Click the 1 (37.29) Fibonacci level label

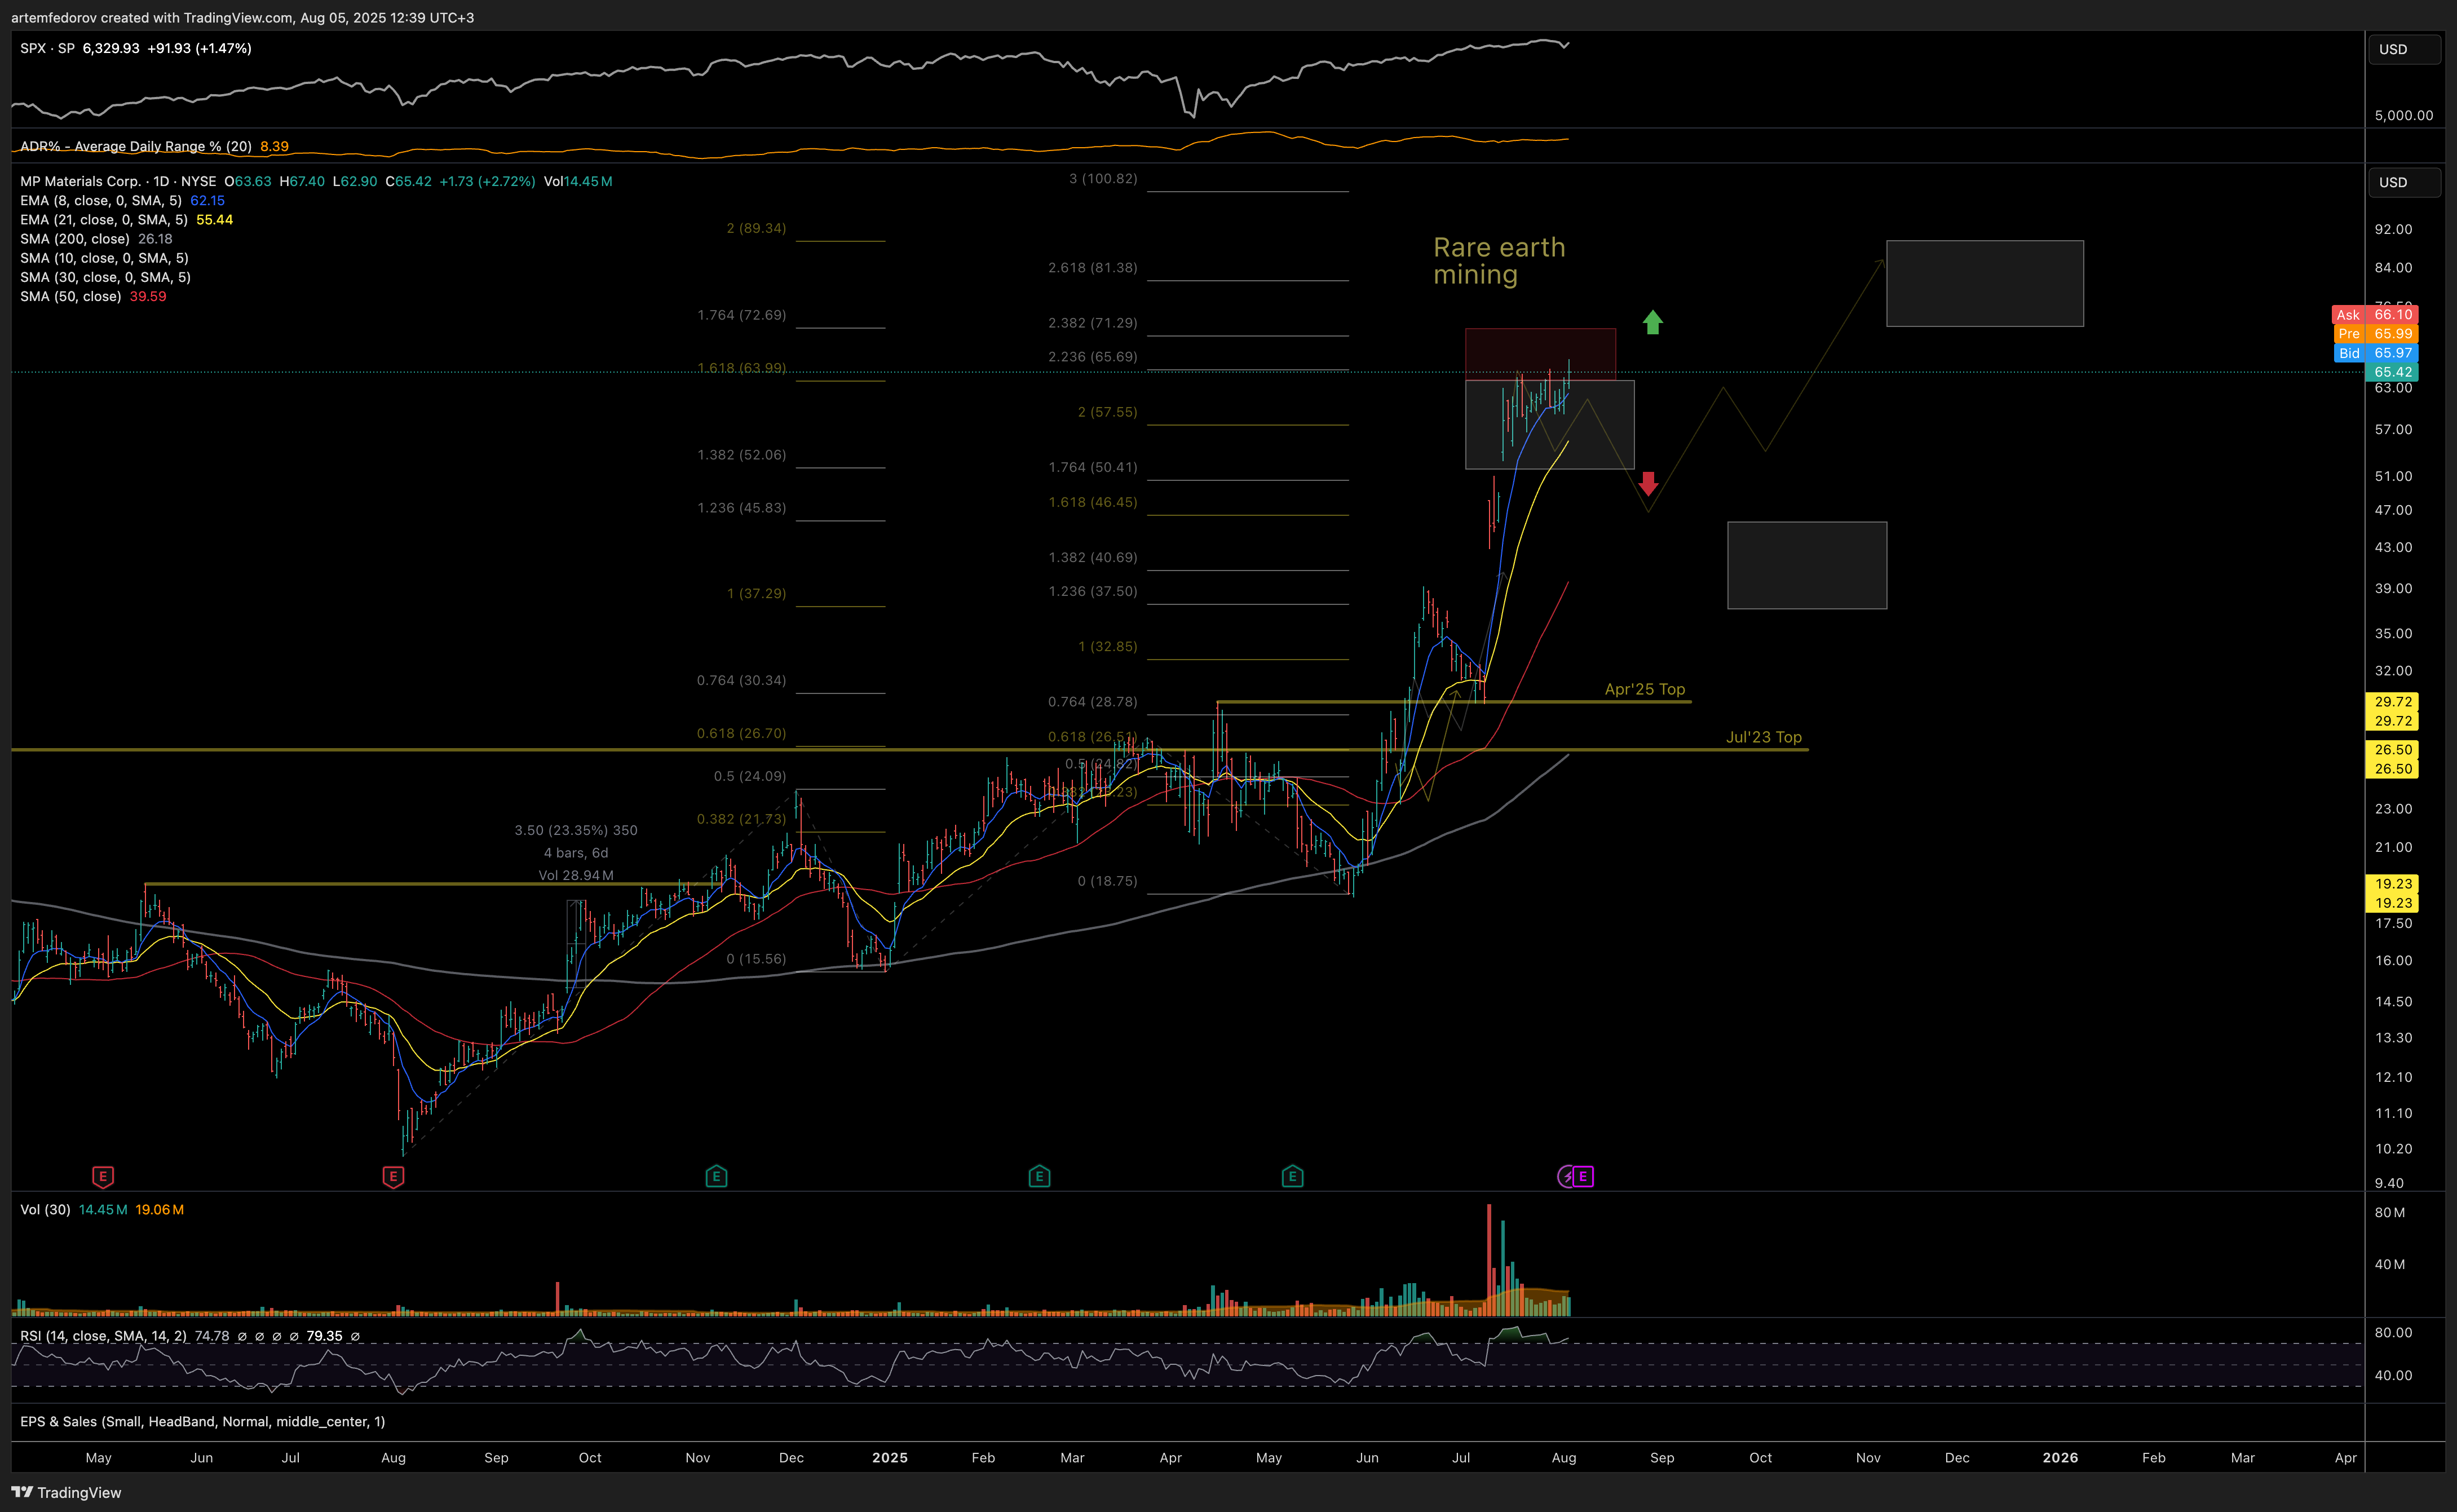tap(756, 593)
